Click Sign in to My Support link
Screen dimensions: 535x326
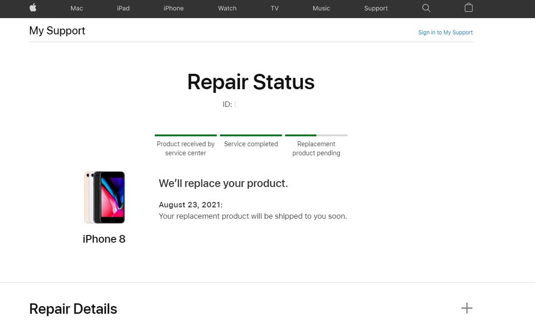(x=445, y=33)
